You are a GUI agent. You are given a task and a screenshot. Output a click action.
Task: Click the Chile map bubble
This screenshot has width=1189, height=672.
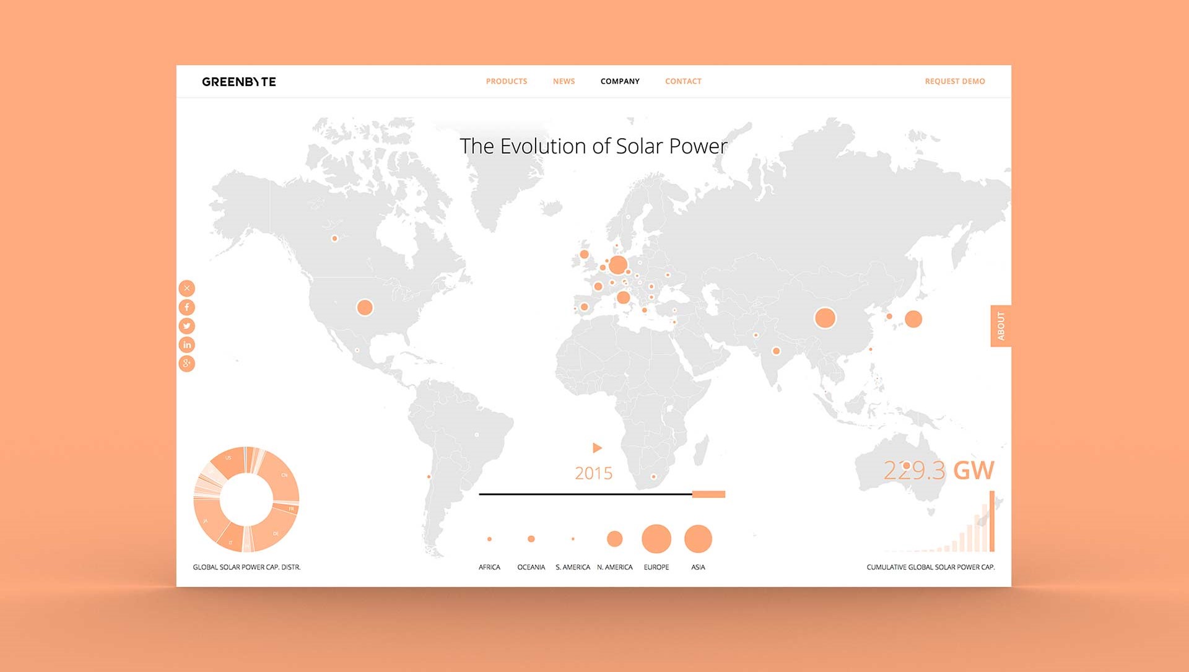(429, 477)
